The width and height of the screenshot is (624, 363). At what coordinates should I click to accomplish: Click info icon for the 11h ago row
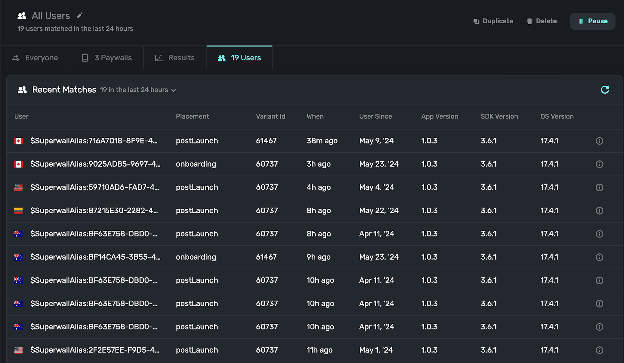point(599,350)
